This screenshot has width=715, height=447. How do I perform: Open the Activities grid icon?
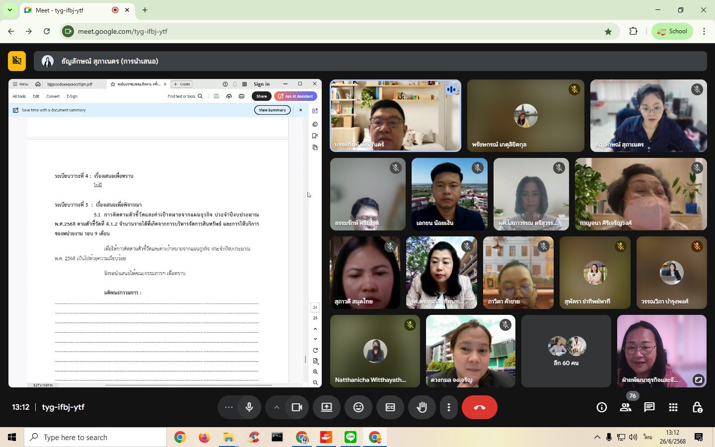pos(673,407)
